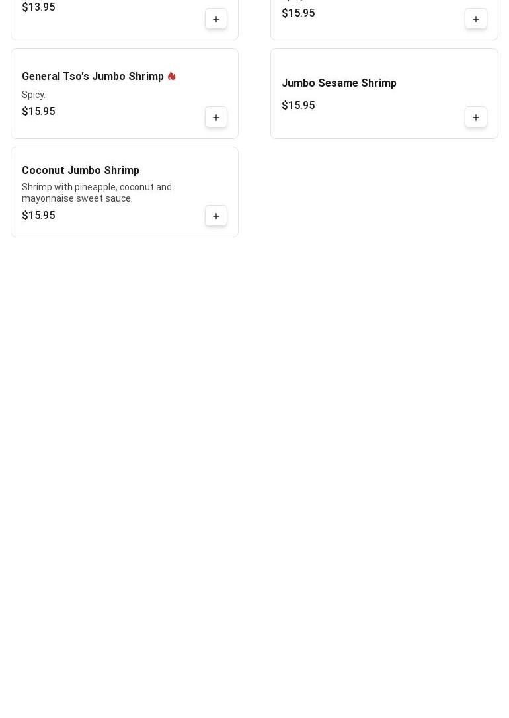Click General Tso's Jumbo Shrimp $15.95 price
This screenshot has height=718, width=509.
[38, 112]
